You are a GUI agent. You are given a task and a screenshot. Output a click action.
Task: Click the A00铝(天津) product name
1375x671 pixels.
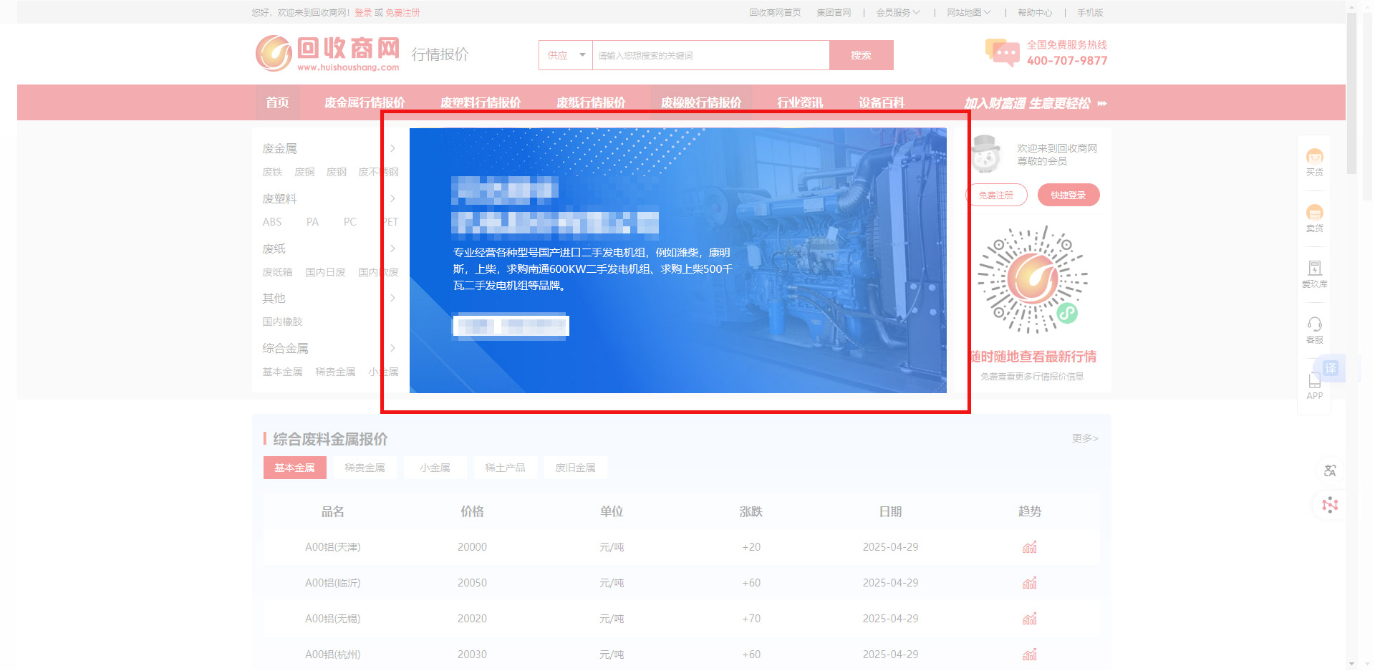[333, 547]
